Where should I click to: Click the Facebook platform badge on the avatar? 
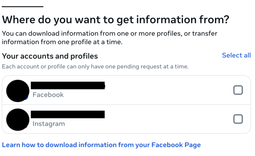(x=27, y=98)
